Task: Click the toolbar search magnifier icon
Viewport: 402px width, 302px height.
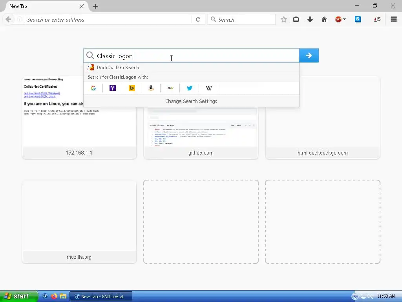Action: (213, 19)
